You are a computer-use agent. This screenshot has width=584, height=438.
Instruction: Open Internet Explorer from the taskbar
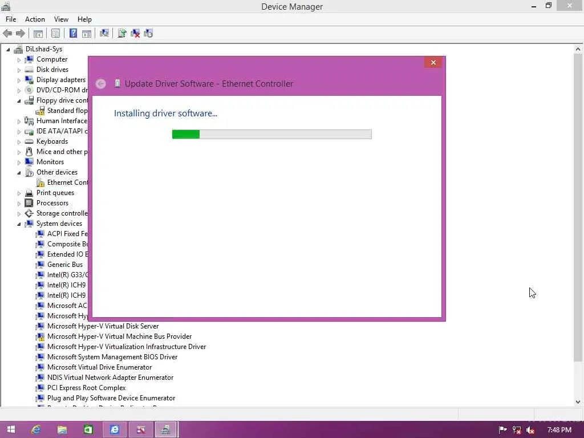[36, 429]
